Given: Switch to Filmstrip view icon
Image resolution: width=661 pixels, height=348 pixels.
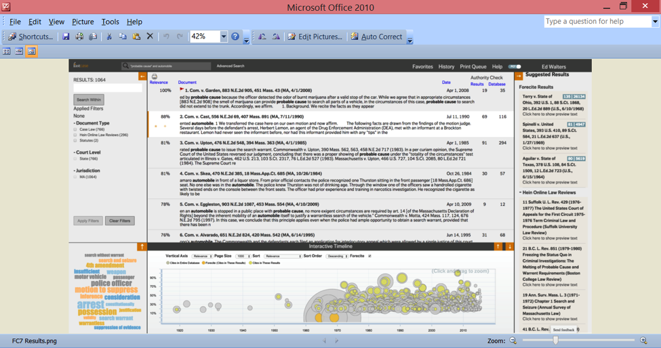Looking at the screenshot, I should (19, 51).
